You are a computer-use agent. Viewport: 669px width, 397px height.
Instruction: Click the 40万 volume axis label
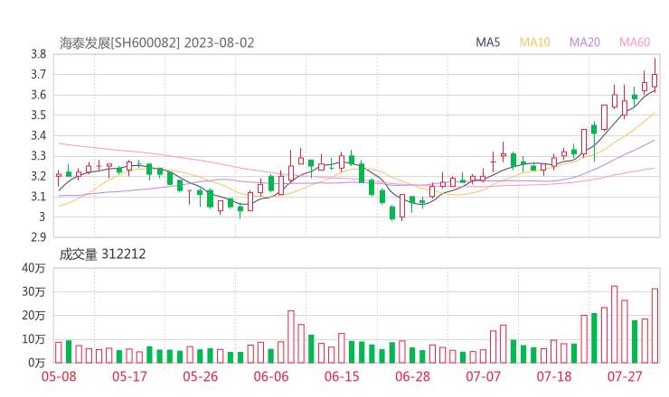point(33,268)
